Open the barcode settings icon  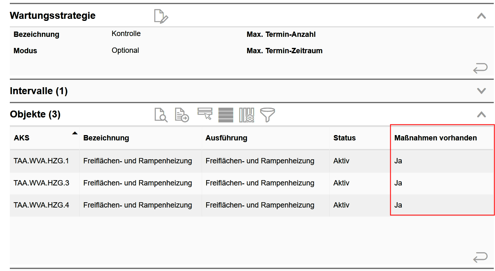point(246,115)
